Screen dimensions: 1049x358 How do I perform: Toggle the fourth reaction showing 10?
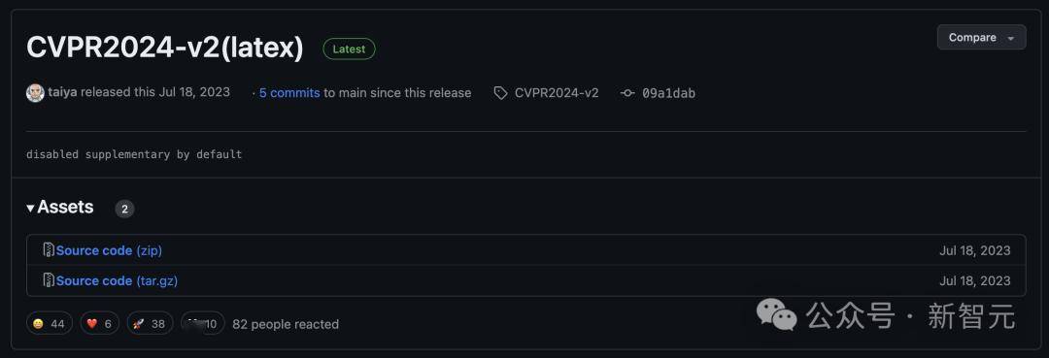pos(203,323)
